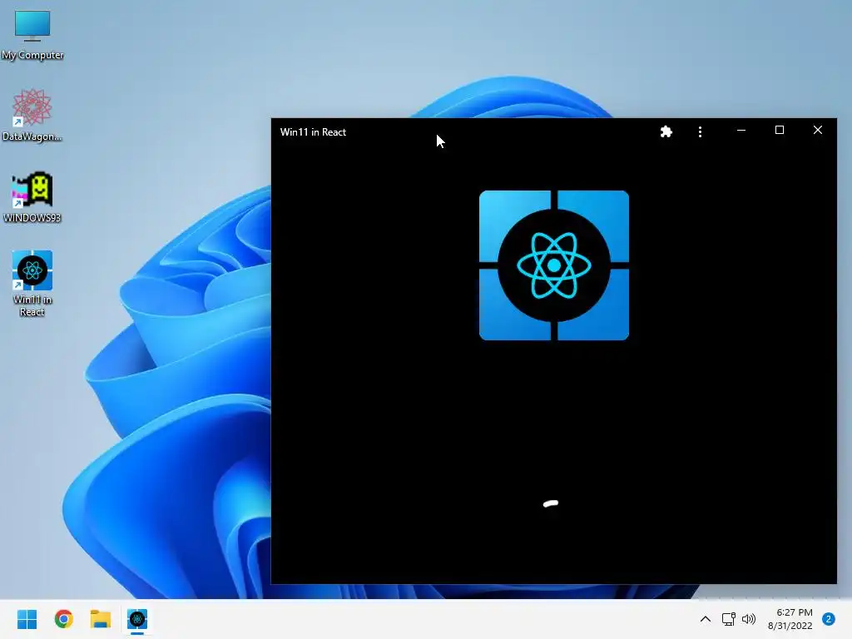Minimize the Win11 in React window
The image size is (852, 639).
click(741, 131)
